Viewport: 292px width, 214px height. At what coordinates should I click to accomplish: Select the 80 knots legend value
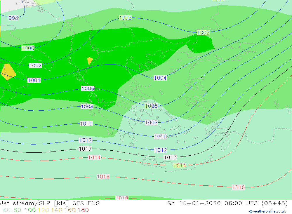[x=17, y=210]
